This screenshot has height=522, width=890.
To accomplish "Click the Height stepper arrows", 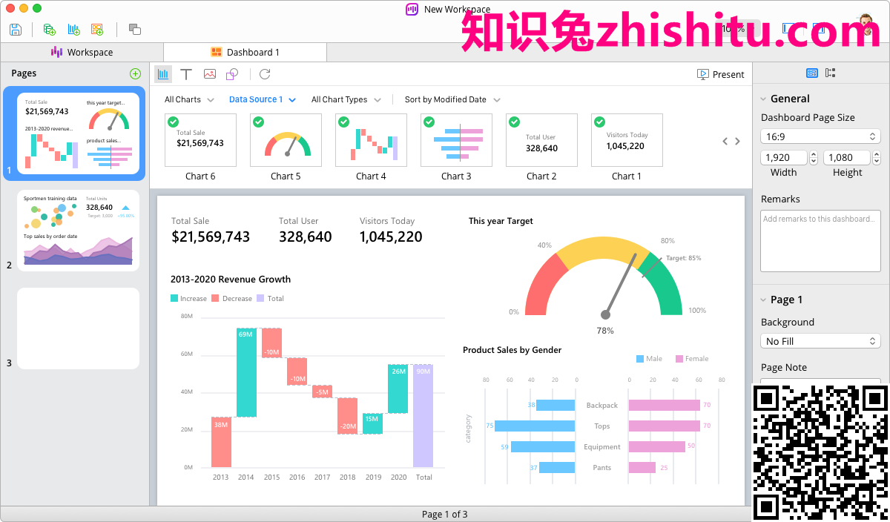I will [877, 158].
